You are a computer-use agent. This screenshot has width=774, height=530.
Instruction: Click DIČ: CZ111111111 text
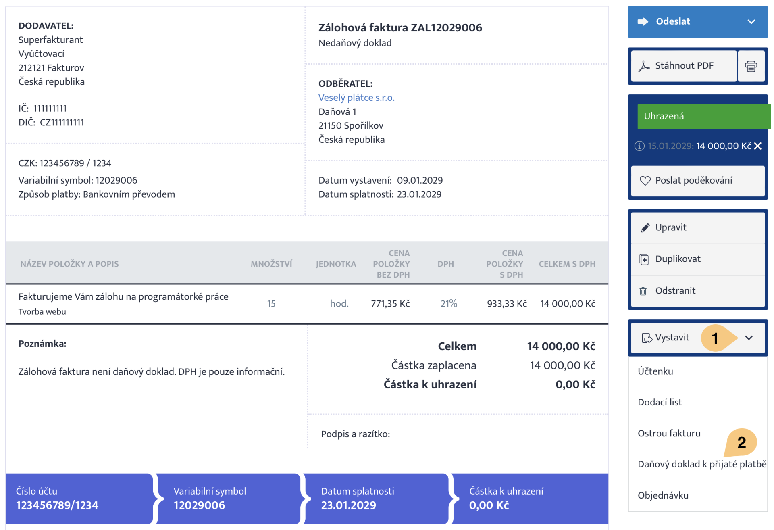[51, 123]
